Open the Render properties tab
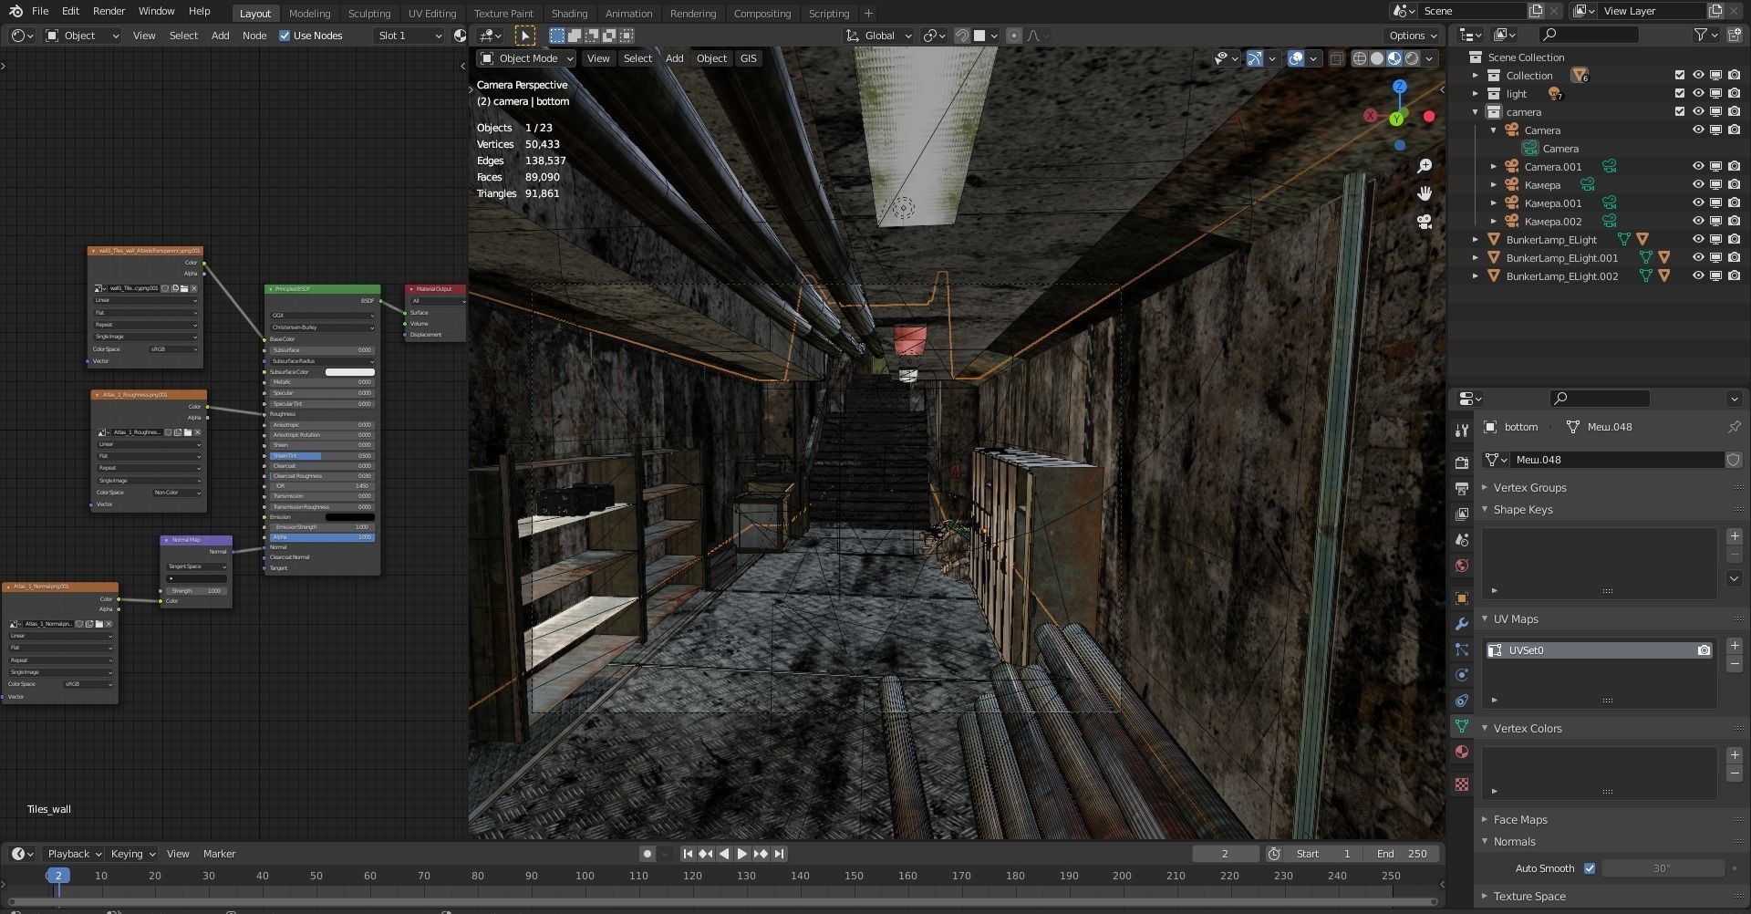 (x=1462, y=462)
